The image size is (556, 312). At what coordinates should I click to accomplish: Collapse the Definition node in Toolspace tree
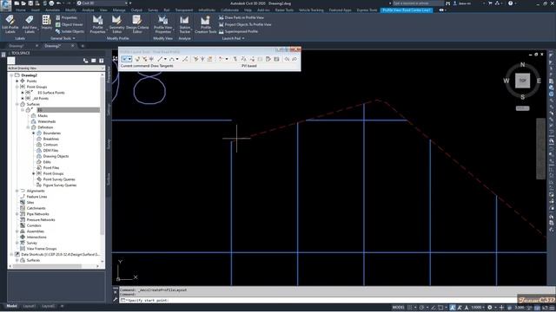28,127
